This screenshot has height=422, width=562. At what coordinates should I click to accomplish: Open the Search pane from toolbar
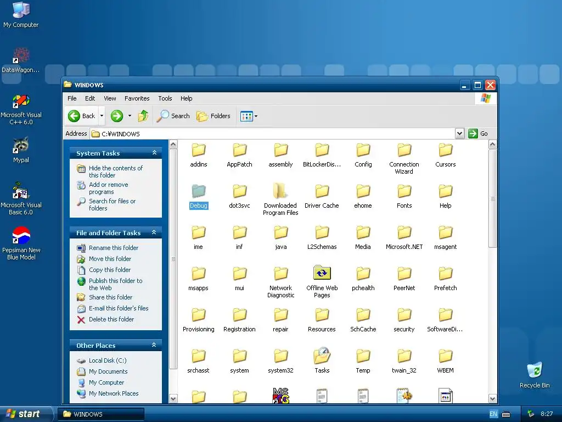pyautogui.click(x=173, y=116)
